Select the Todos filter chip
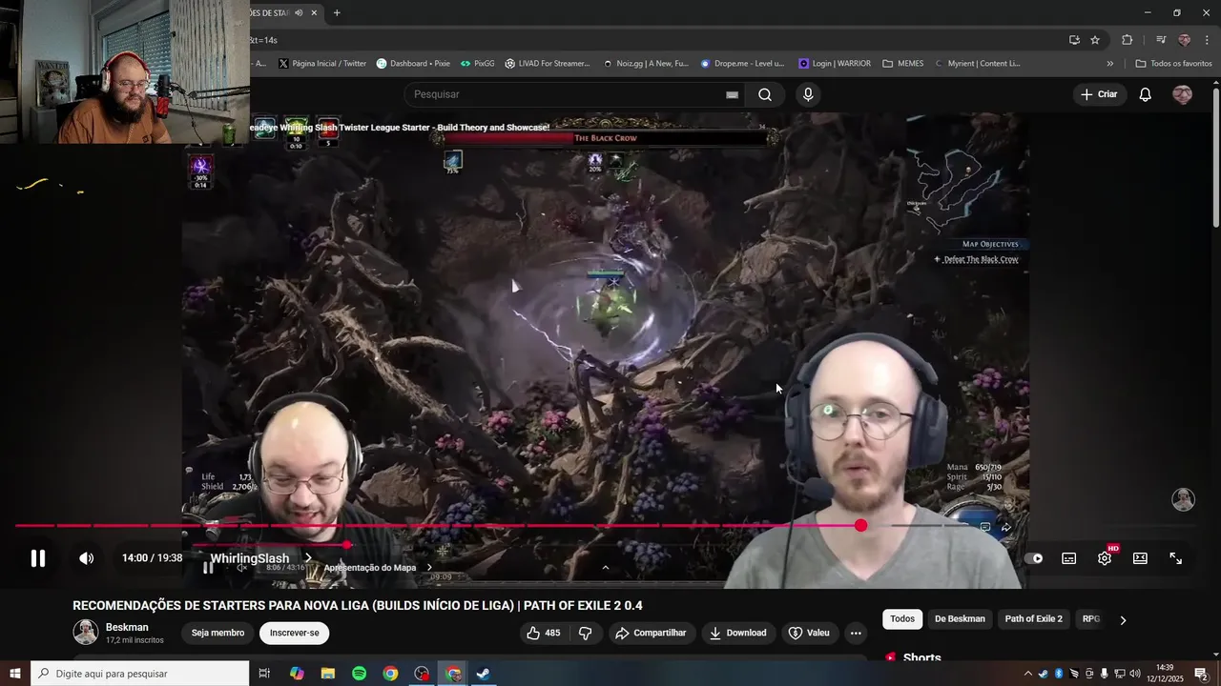The width and height of the screenshot is (1221, 686). coord(902,619)
